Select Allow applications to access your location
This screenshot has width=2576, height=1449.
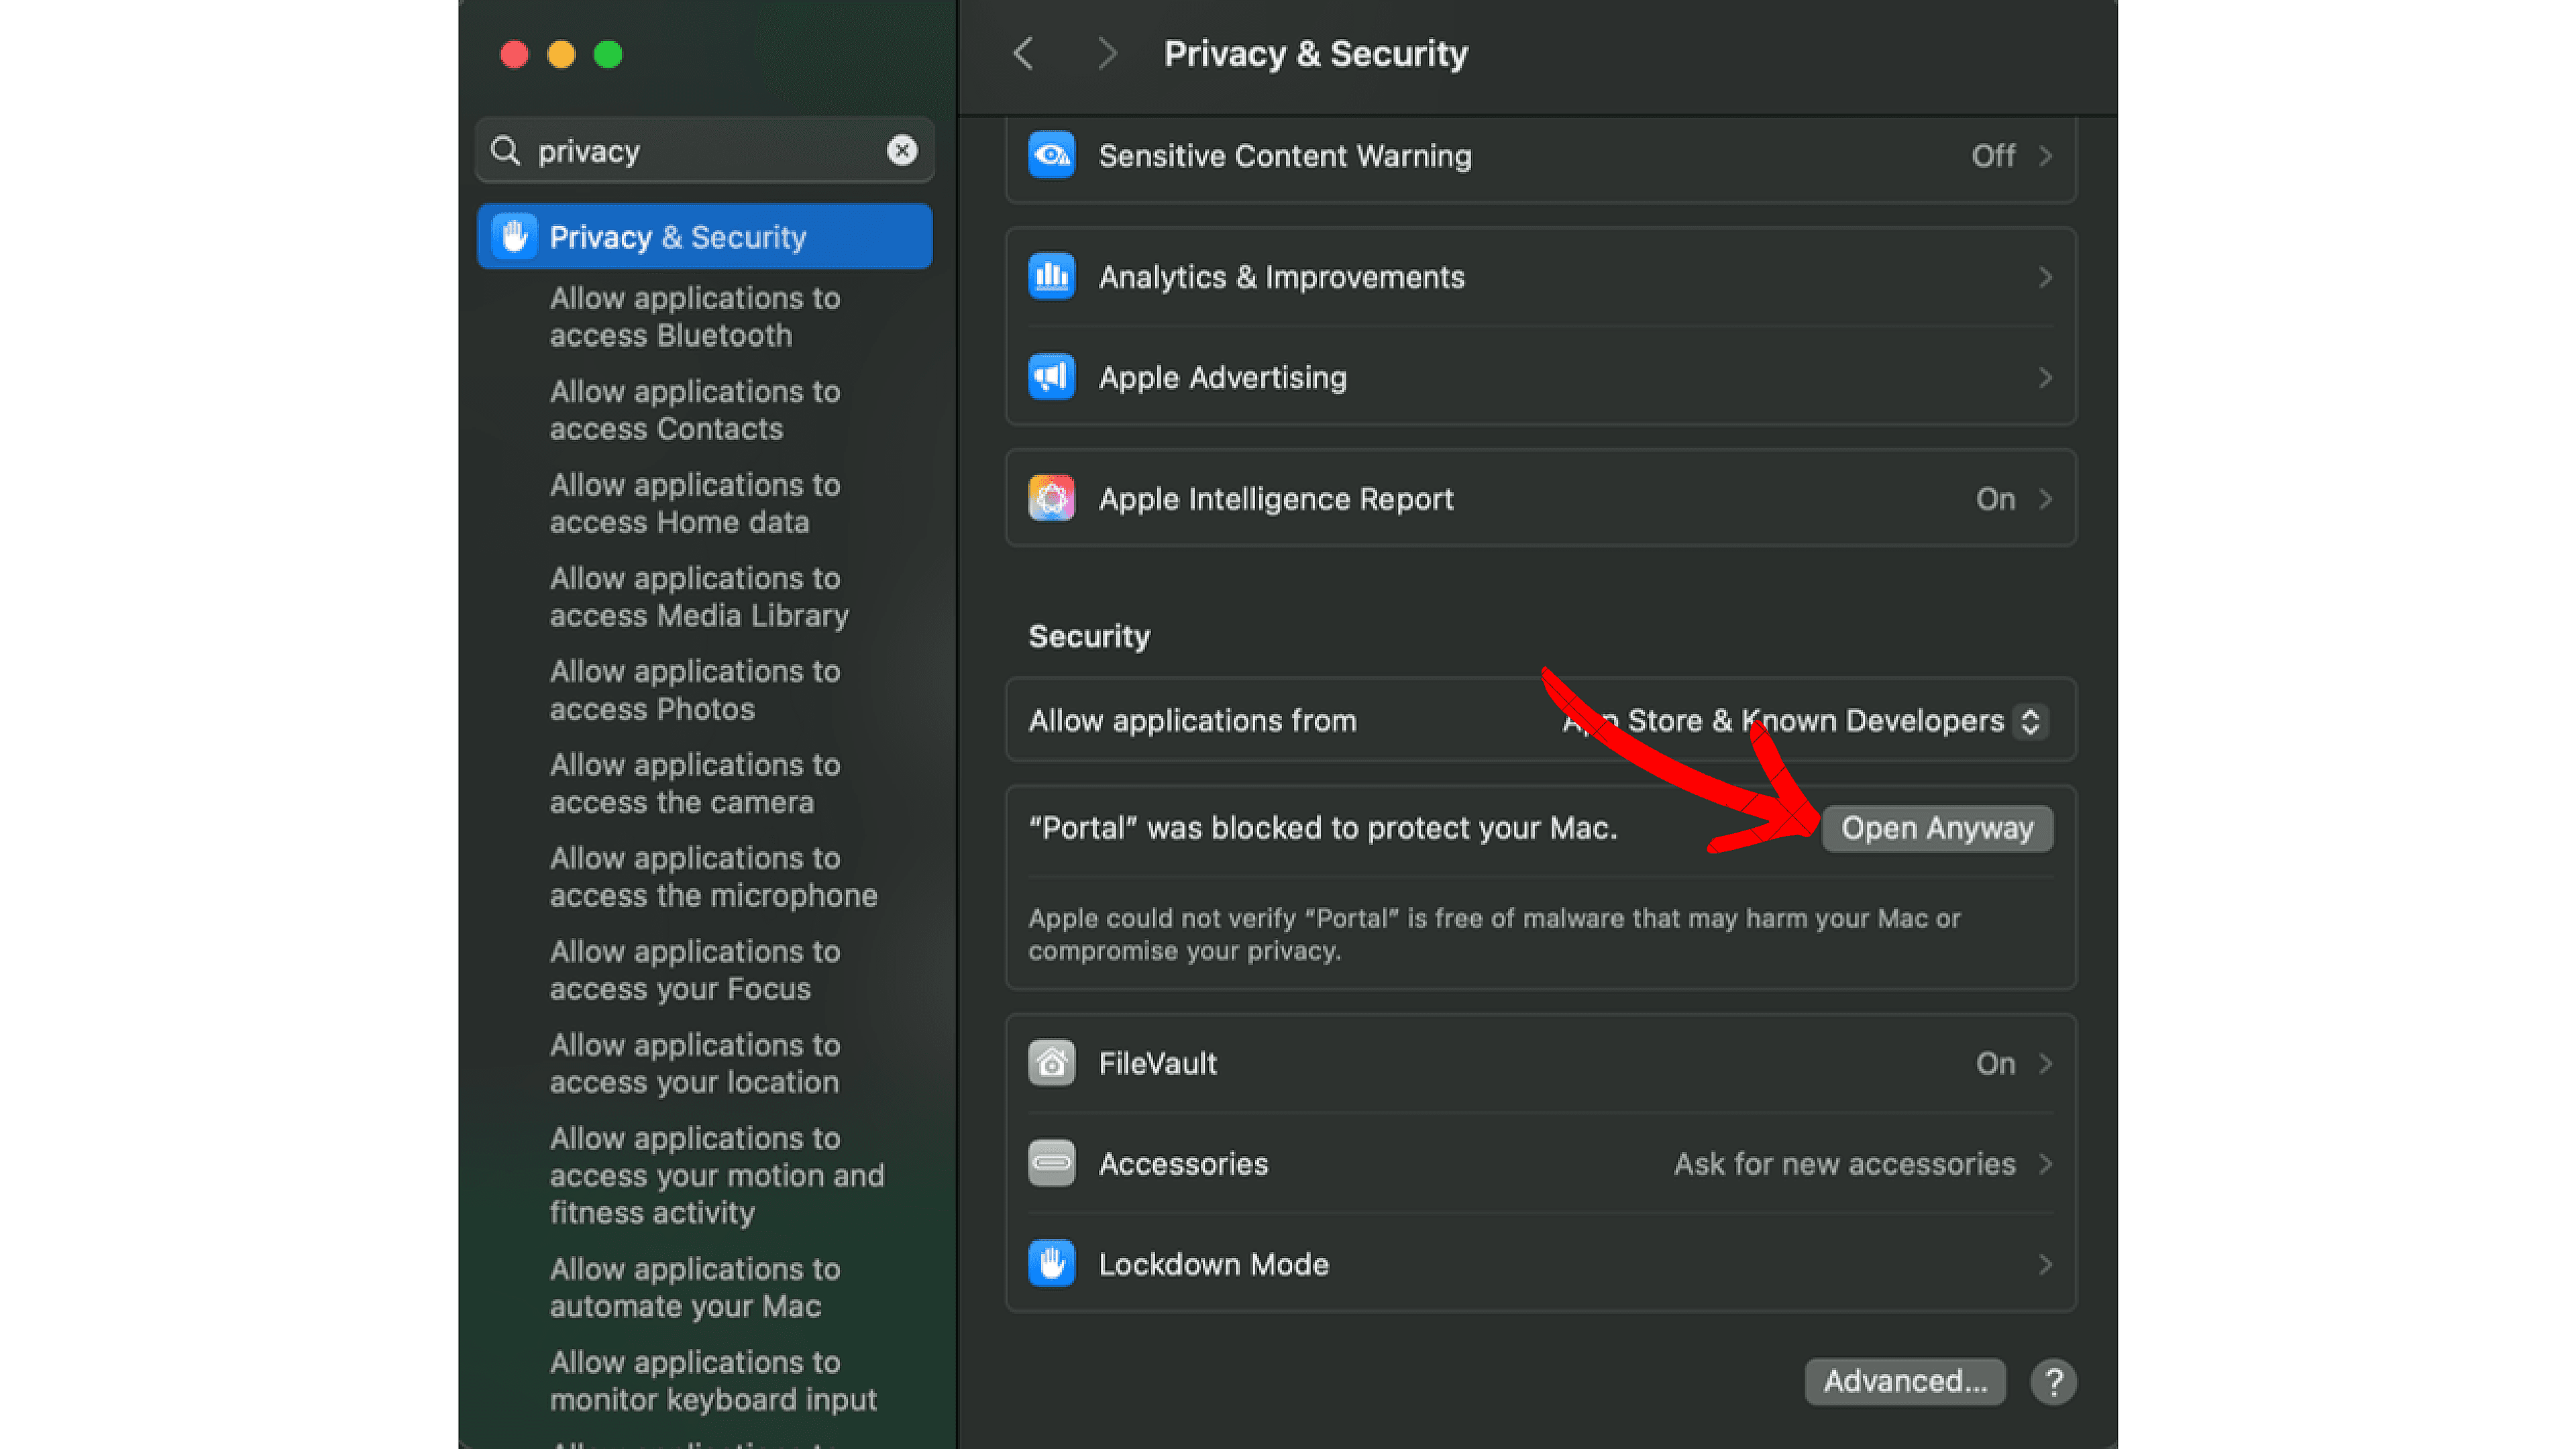pos(695,1063)
